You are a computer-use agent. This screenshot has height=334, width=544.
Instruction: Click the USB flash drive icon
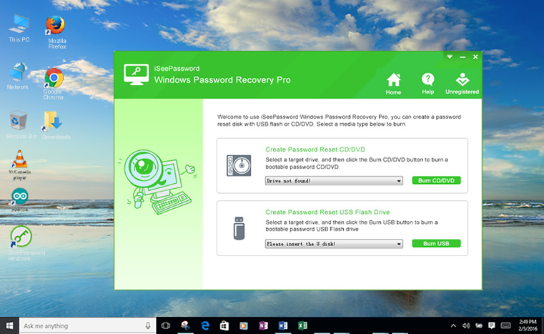click(239, 228)
